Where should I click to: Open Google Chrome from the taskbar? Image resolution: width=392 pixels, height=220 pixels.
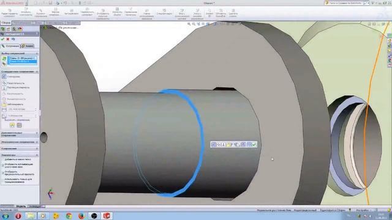coord(69,216)
